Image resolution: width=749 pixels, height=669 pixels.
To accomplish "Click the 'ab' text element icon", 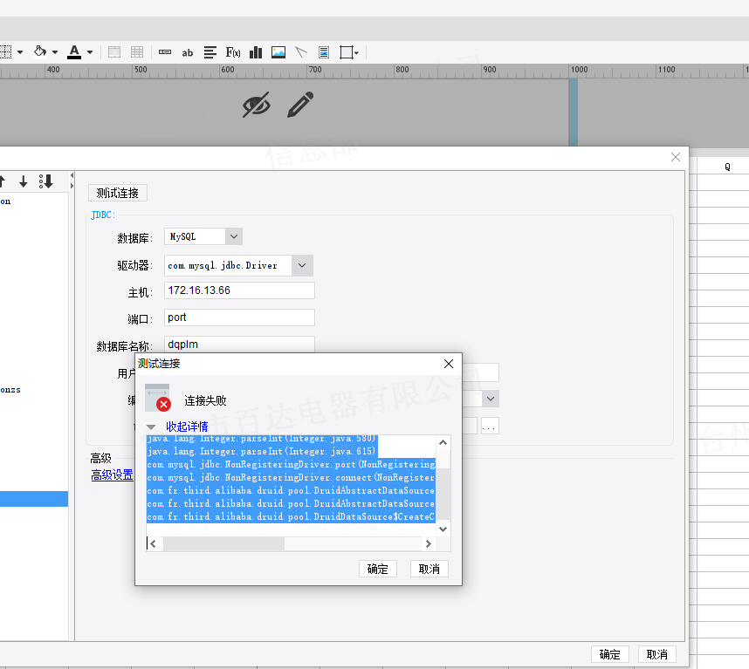I will 188,52.
